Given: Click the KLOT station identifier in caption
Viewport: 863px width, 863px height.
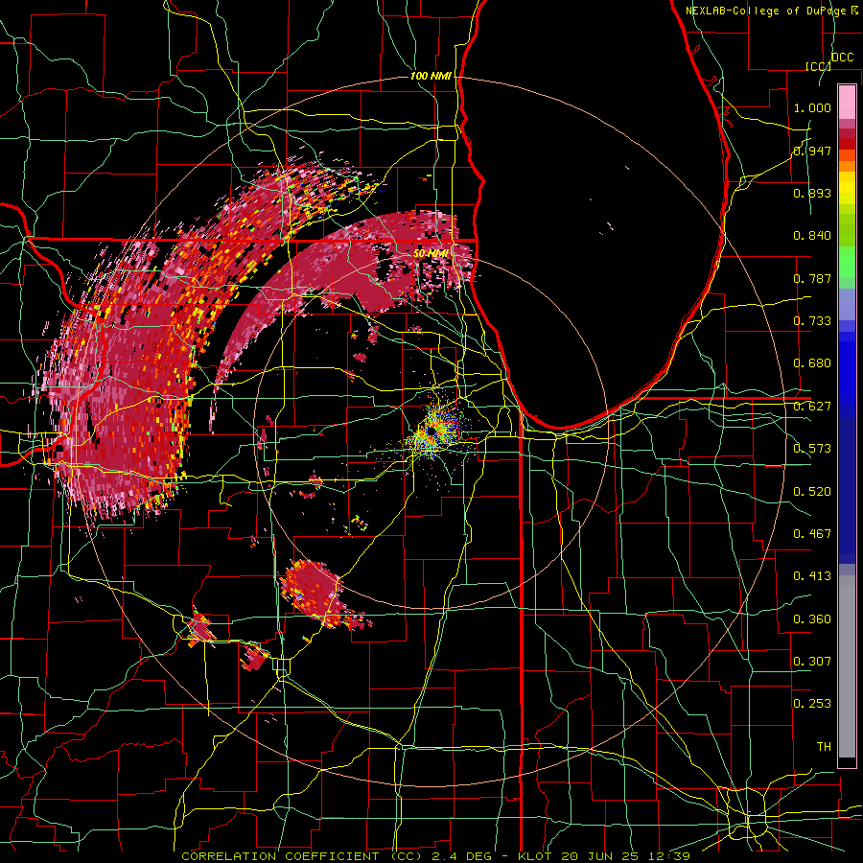Looking at the screenshot, I should coord(537,856).
